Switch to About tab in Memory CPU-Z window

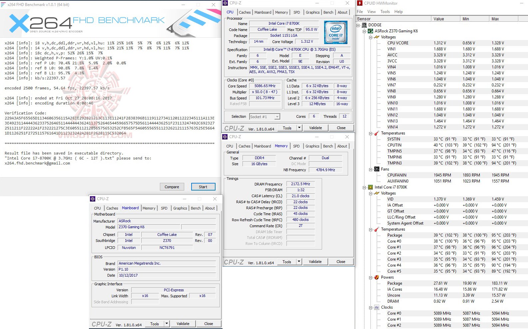pos(342,146)
